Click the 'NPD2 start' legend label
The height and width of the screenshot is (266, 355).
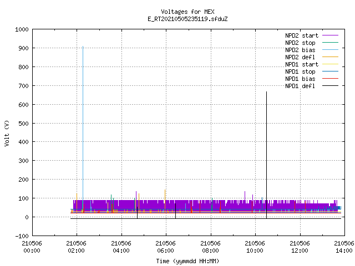coord(302,35)
